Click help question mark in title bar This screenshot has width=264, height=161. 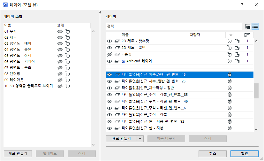(x=242, y=5)
